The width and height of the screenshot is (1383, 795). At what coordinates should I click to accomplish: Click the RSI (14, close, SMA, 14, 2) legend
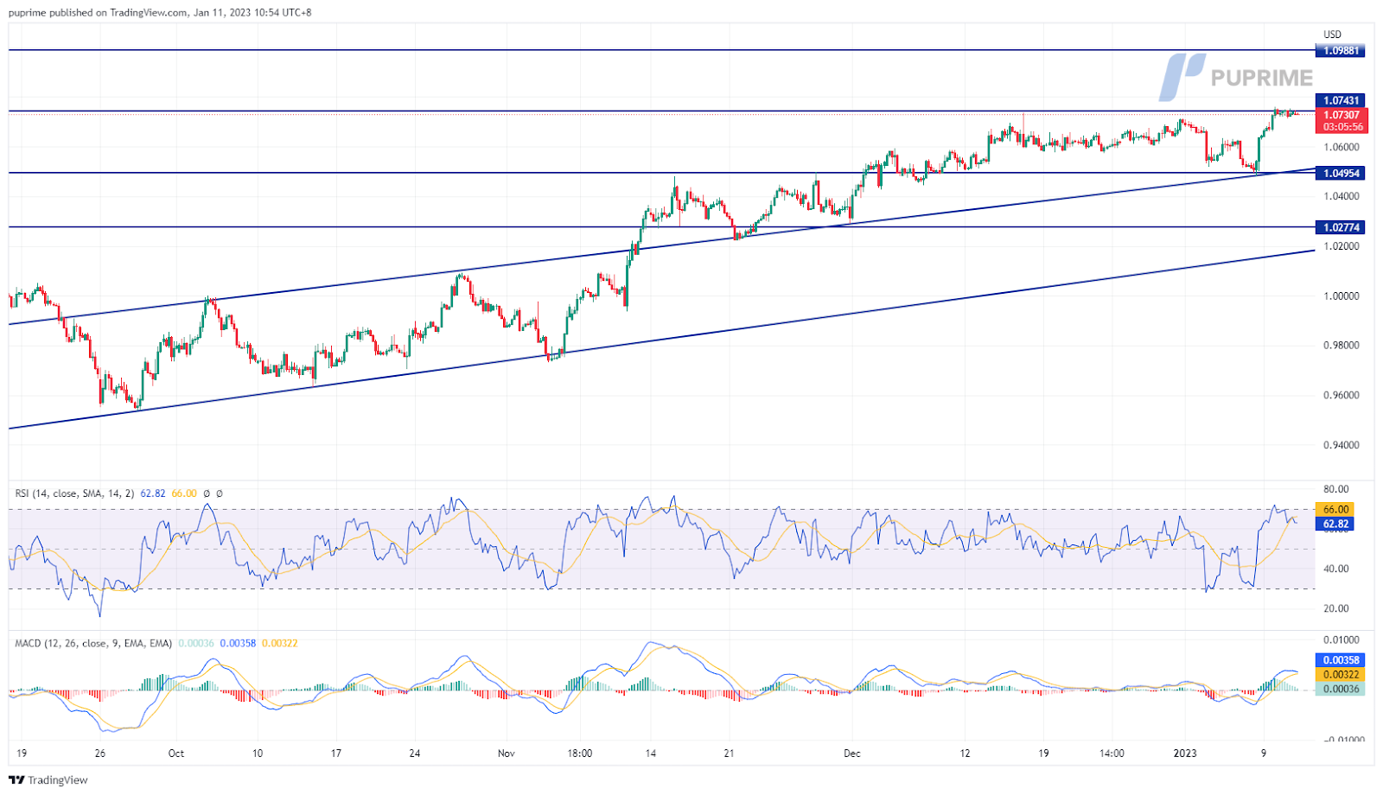[74, 493]
